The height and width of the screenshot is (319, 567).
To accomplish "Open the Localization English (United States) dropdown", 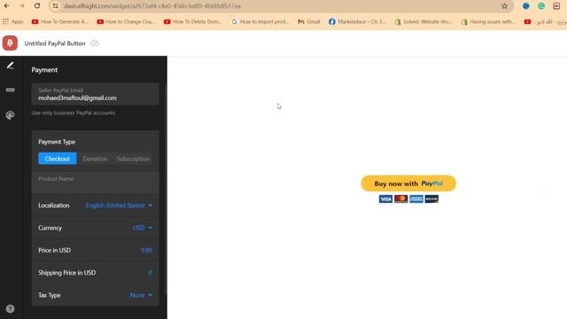I will point(119,206).
